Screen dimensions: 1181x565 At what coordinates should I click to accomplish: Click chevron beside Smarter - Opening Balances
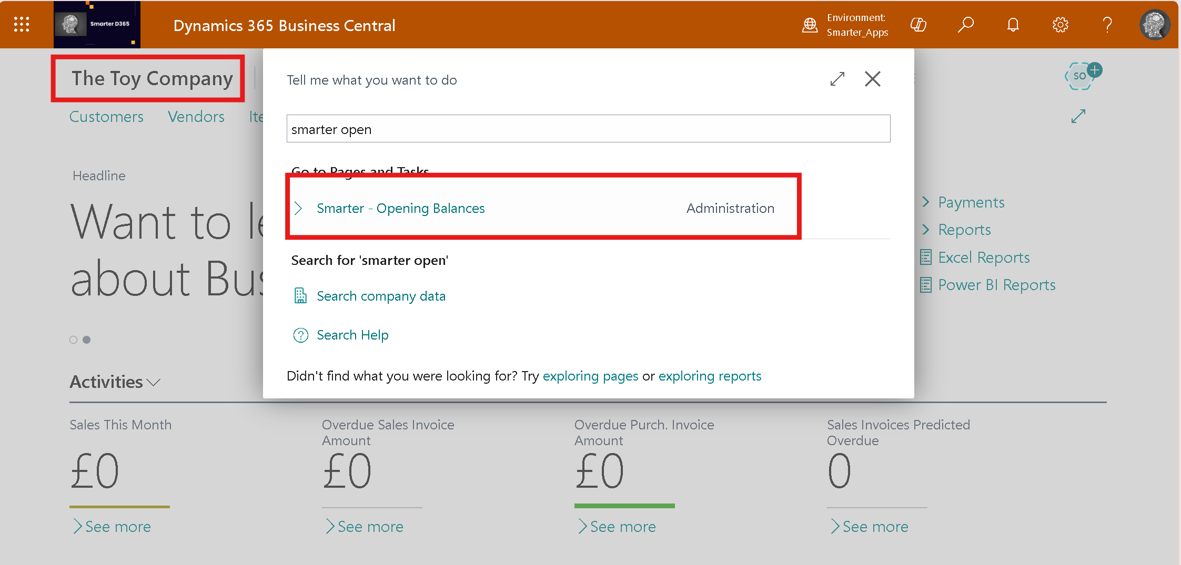[298, 208]
